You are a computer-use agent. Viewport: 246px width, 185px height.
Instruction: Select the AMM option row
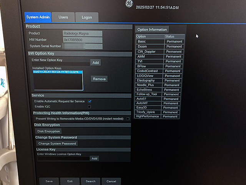(x=159, y=57)
